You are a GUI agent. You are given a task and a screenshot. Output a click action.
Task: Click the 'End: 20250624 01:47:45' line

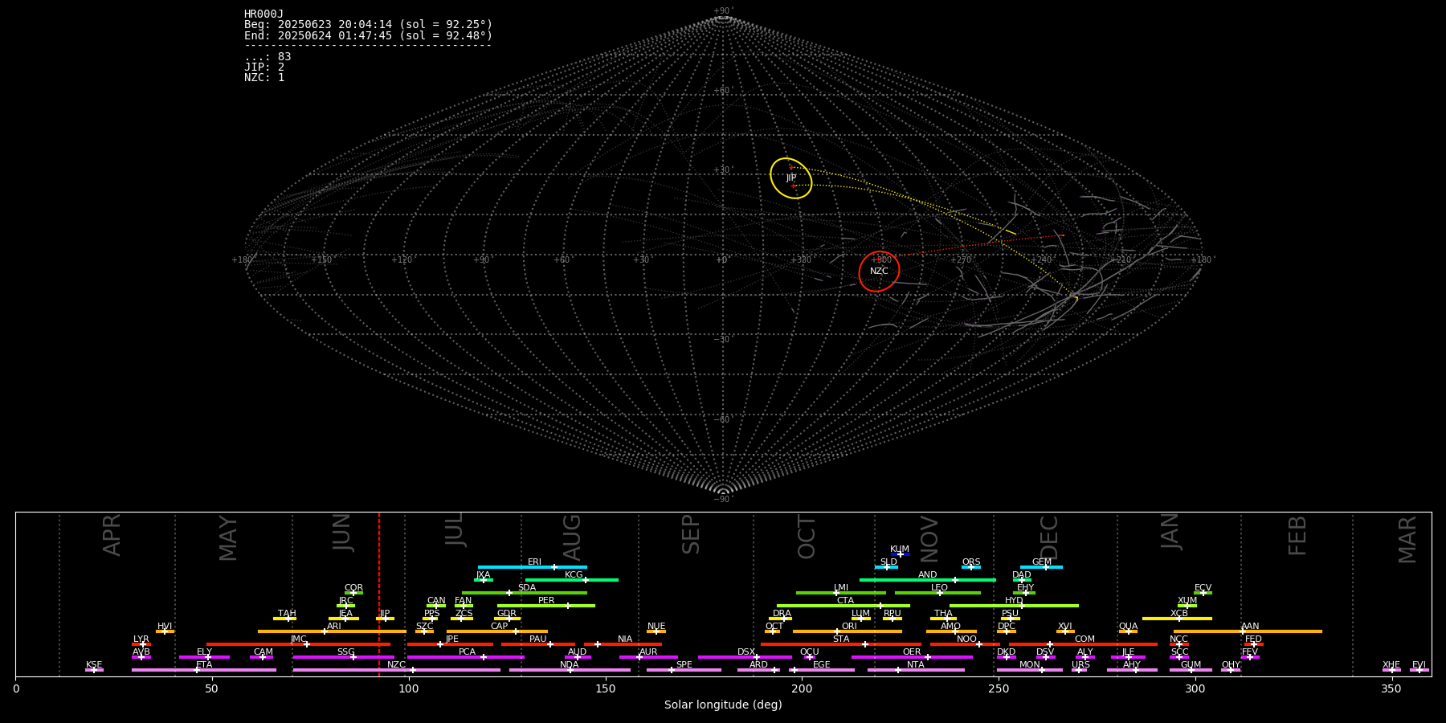pos(368,35)
